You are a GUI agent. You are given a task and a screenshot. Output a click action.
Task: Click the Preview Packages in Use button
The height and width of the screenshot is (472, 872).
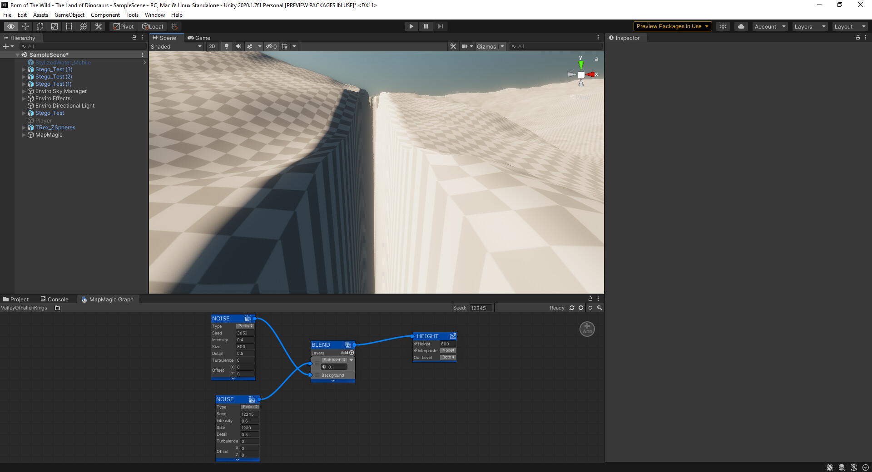click(x=672, y=26)
